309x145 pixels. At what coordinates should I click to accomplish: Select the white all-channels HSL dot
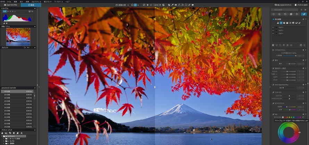point(283,117)
